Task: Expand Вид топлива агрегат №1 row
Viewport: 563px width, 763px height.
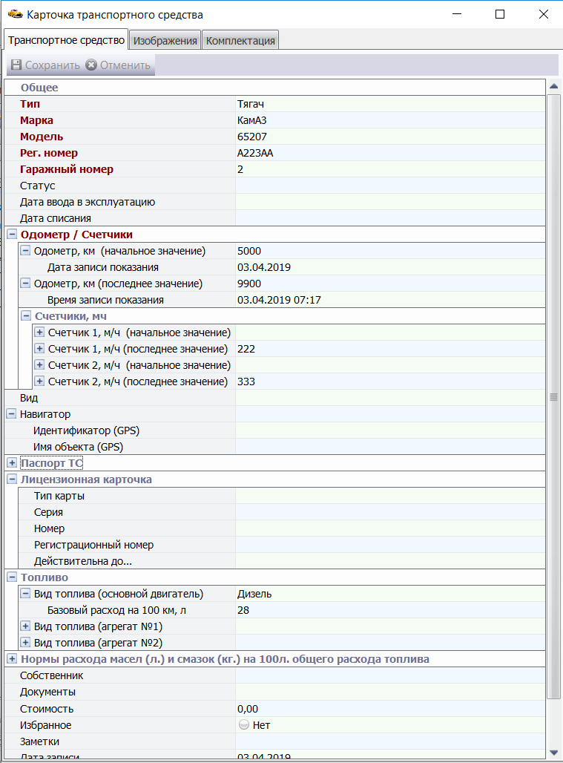Action: [25, 626]
